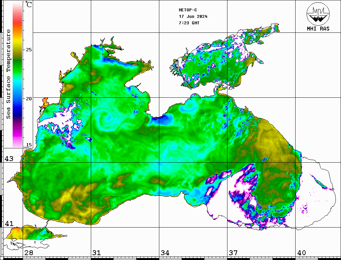Click the longitude label '28'
This screenshot has height=260, width=341.
click(x=29, y=253)
